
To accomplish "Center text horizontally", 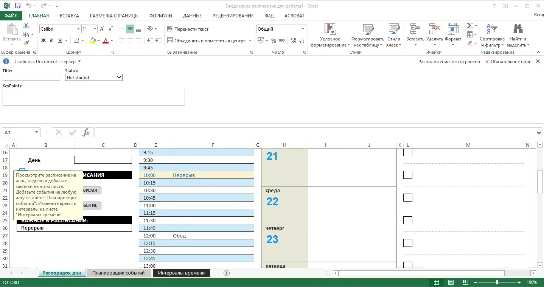I will click(130, 40).
